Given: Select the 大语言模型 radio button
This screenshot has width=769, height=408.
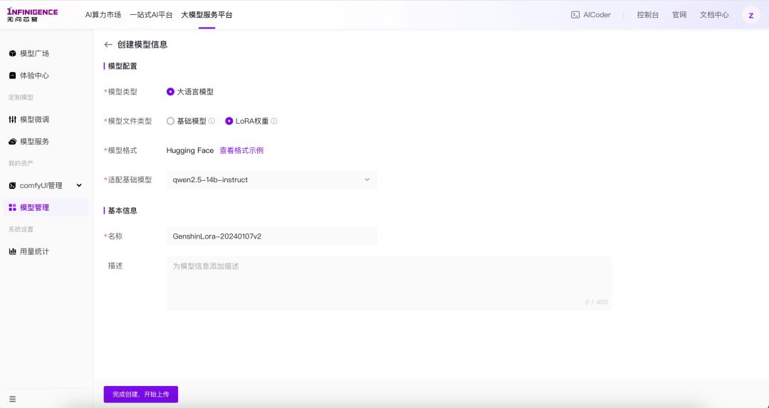Looking at the screenshot, I should coord(170,92).
